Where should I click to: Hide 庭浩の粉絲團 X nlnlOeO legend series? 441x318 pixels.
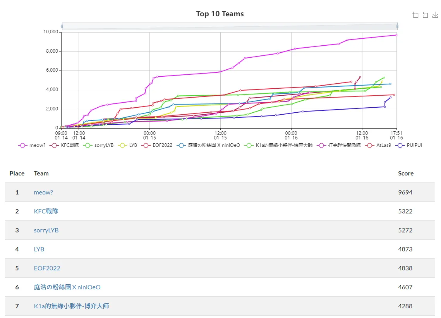[x=208, y=145]
